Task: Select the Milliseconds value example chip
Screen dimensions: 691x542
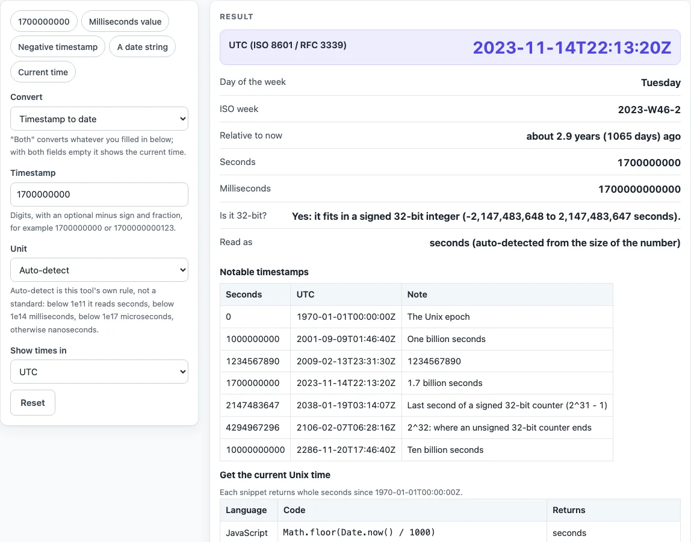Action: tap(125, 22)
